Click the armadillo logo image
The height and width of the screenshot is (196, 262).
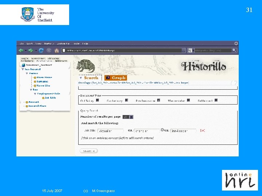(x=86, y=66)
